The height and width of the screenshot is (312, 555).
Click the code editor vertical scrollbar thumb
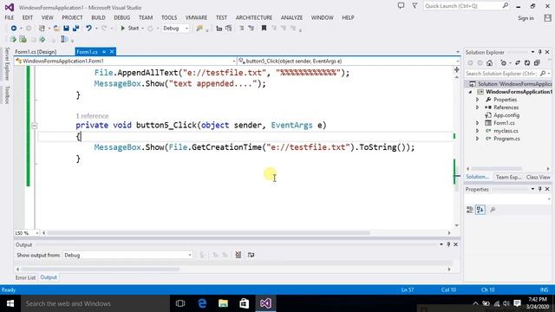[457, 179]
